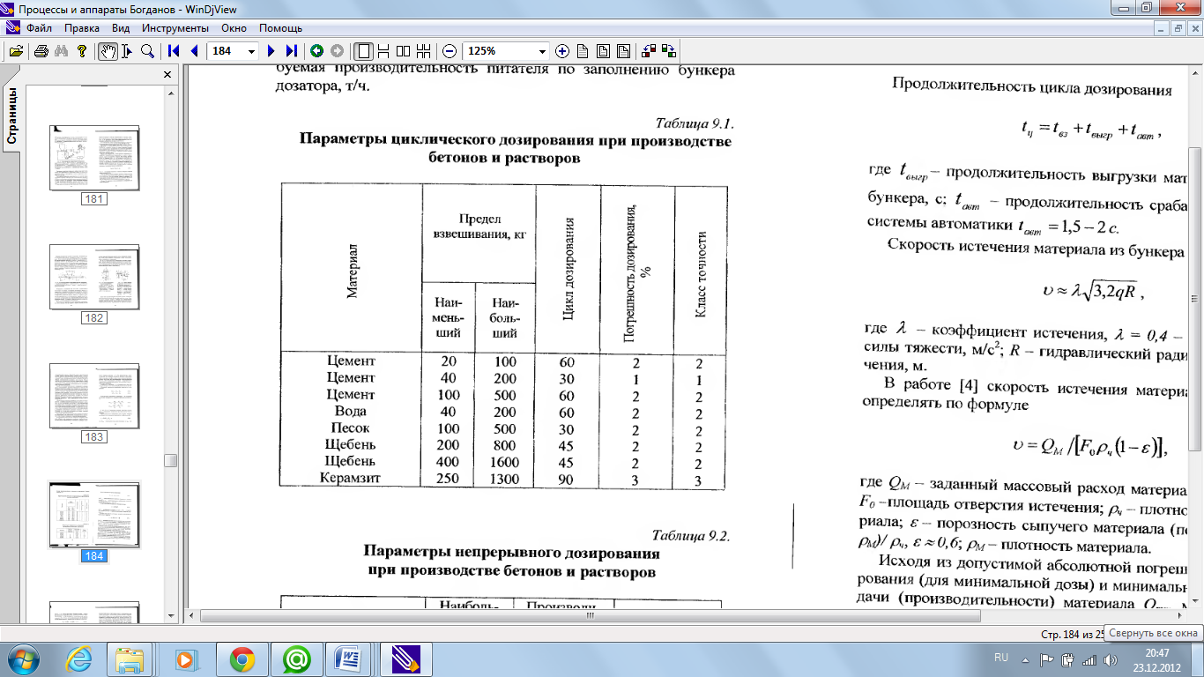Open the green Mail.Ru Agent taskbar icon

[296, 658]
